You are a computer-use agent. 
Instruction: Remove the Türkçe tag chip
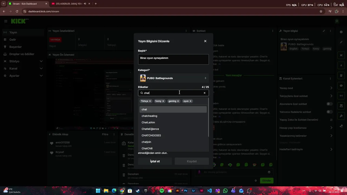coord(150,101)
